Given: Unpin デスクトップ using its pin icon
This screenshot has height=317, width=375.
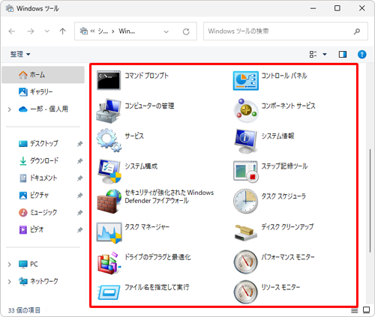Looking at the screenshot, I should pyautogui.click(x=79, y=144).
